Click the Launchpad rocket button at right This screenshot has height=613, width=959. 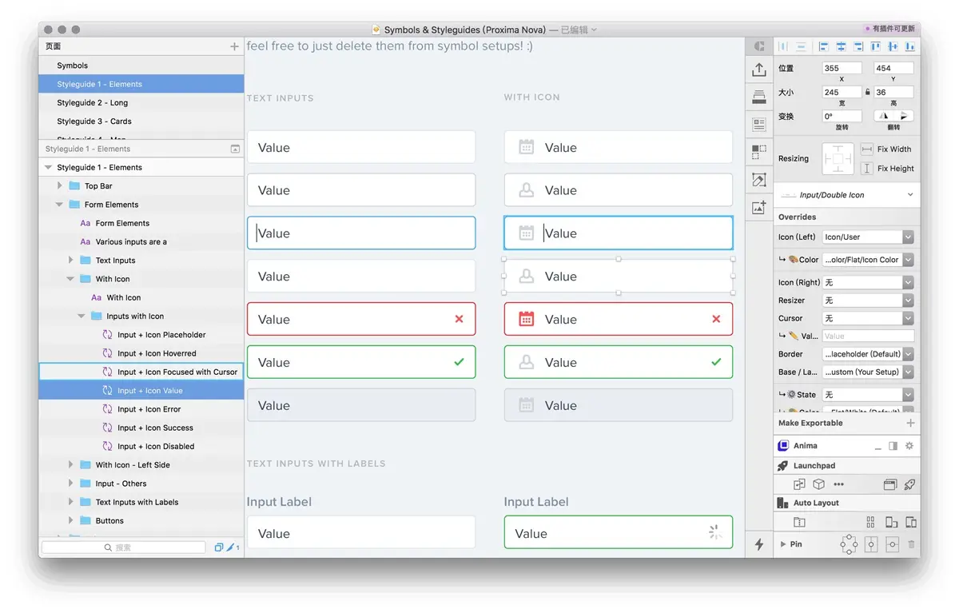tap(909, 484)
